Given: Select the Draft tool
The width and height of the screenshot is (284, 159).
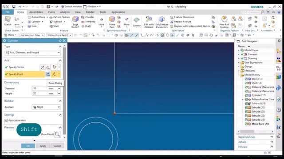Looking at the screenshot, I should click(x=86, y=26).
